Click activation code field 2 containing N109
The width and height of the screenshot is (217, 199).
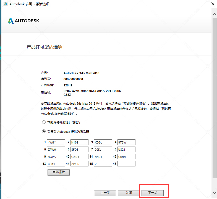(x=79, y=142)
